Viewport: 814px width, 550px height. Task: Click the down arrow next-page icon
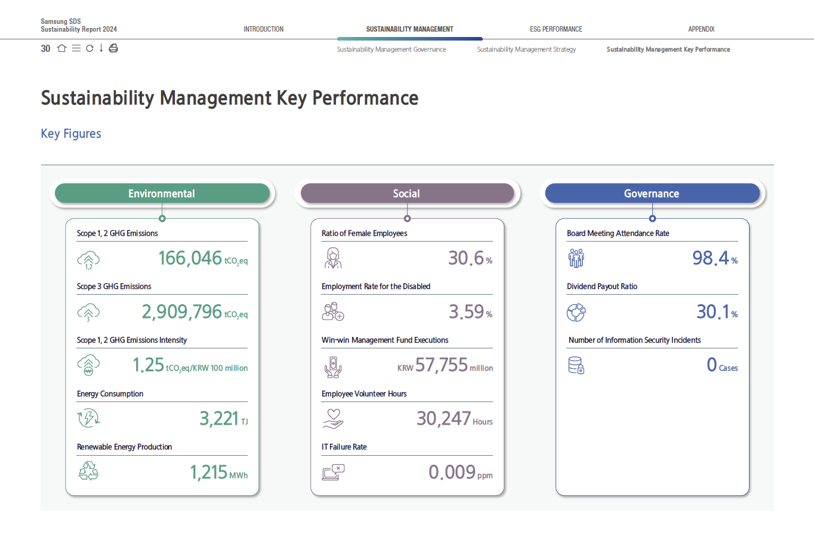[101, 48]
